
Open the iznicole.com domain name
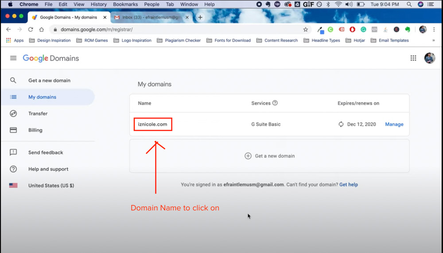click(x=152, y=125)
